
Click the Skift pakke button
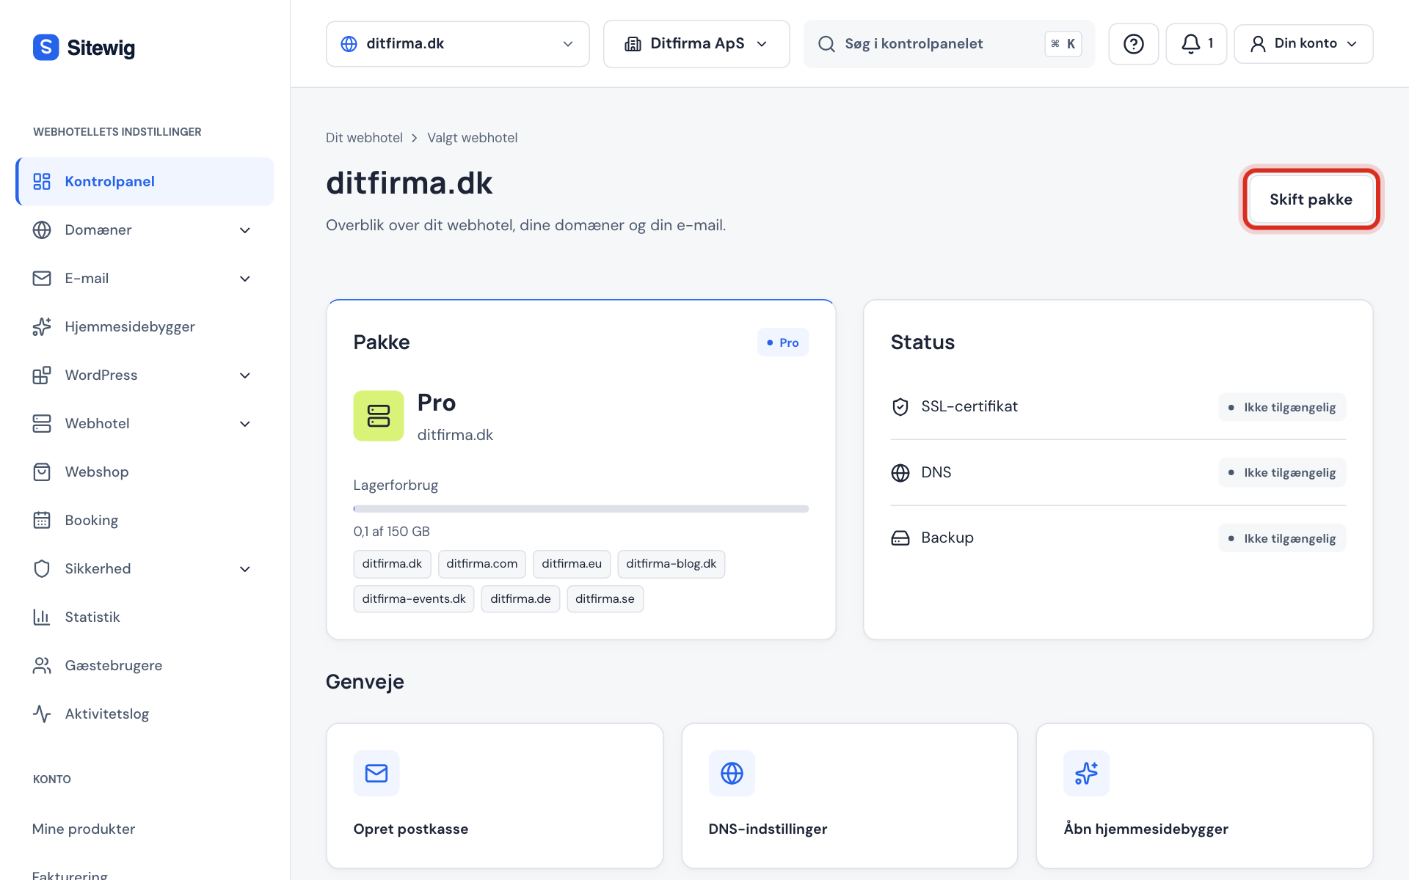1311,199
